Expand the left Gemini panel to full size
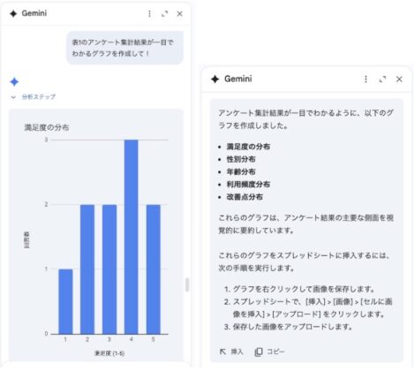 pos(164,13)
